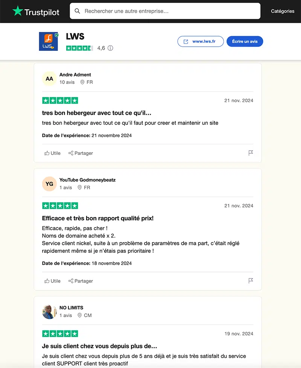
Task: Open review titled "Efficace et très bon rapport qualité prix!"
Action: tap(98, 218)
